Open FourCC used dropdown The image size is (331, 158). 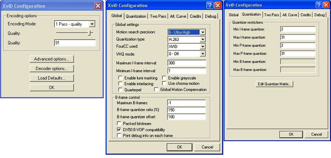(202, 47)
